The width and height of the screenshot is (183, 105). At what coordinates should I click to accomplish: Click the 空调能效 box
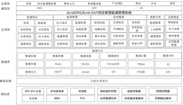tap(118, 29)
